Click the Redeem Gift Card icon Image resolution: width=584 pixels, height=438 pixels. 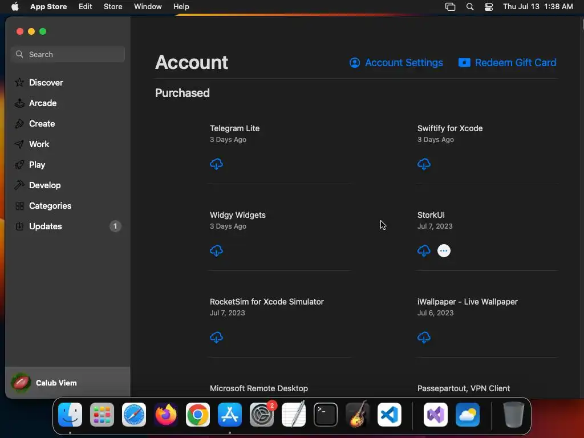(x=464, y=62)
